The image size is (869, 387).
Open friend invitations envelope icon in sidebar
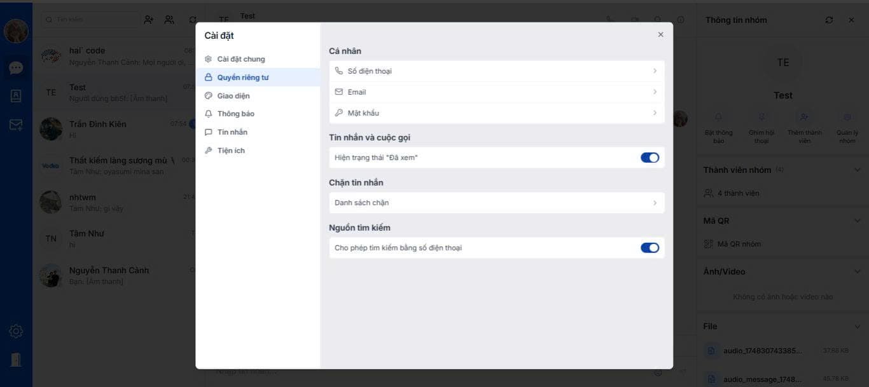[16, 125]
